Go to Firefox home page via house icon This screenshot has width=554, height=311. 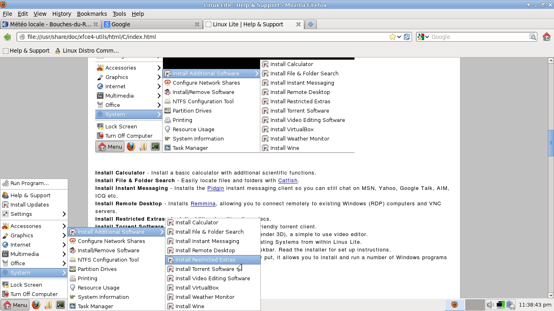click(x=546, y=37)
